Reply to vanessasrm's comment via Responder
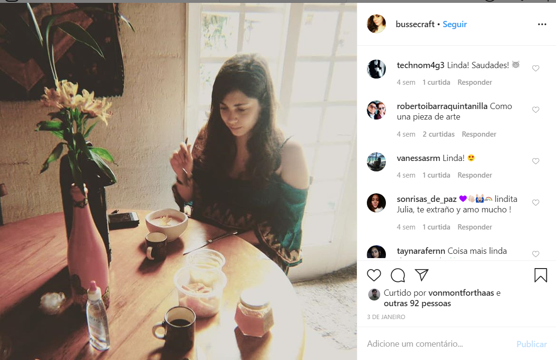 [475, 175]
